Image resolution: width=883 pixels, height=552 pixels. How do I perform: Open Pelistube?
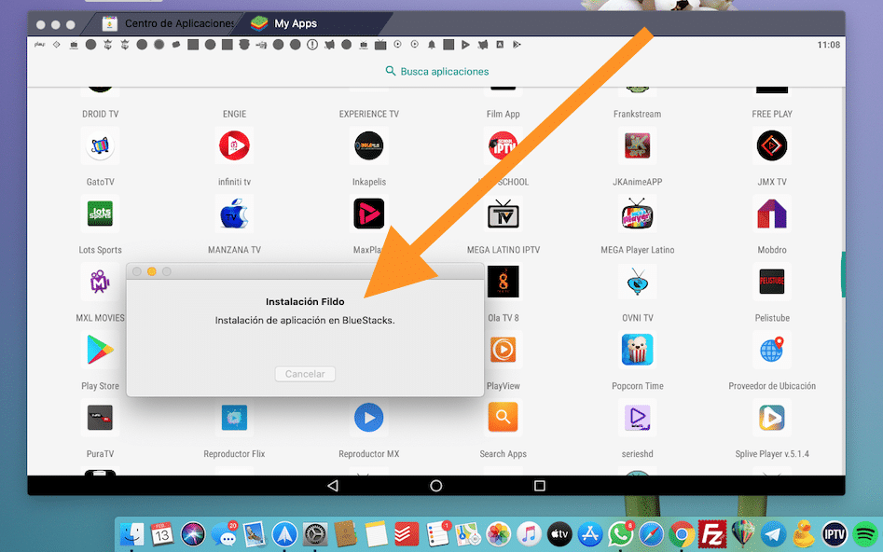[771, 282]
